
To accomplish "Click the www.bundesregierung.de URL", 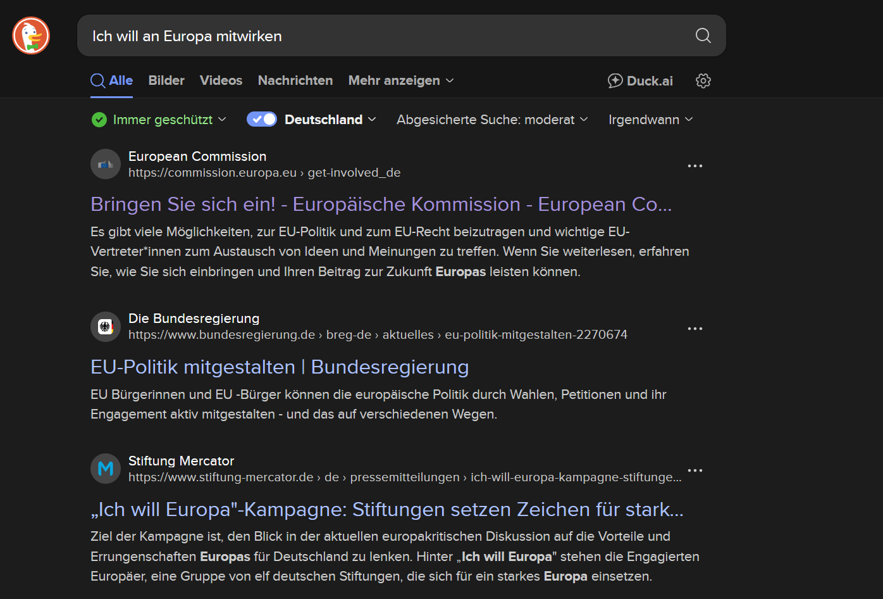I will tap(378, 335).
